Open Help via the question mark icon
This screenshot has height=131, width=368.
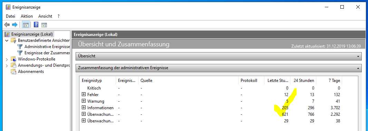point(36,25)
